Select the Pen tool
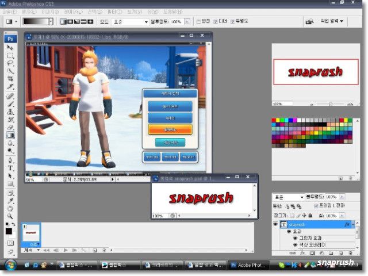Screen dimensions: 368x276 tap(10, 160)
